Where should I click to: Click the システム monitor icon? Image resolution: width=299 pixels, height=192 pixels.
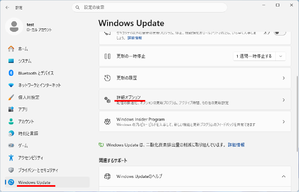coord(11,61)
